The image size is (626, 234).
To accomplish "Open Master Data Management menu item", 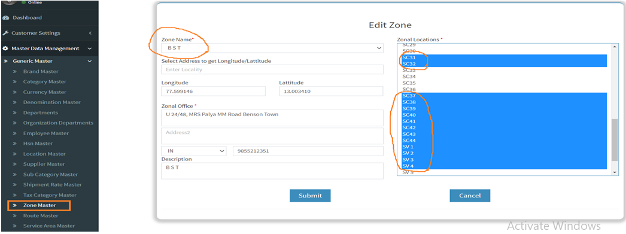I will point(45,48).
